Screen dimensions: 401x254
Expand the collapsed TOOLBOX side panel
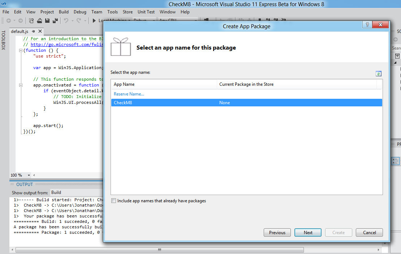(x=3, y=40)
